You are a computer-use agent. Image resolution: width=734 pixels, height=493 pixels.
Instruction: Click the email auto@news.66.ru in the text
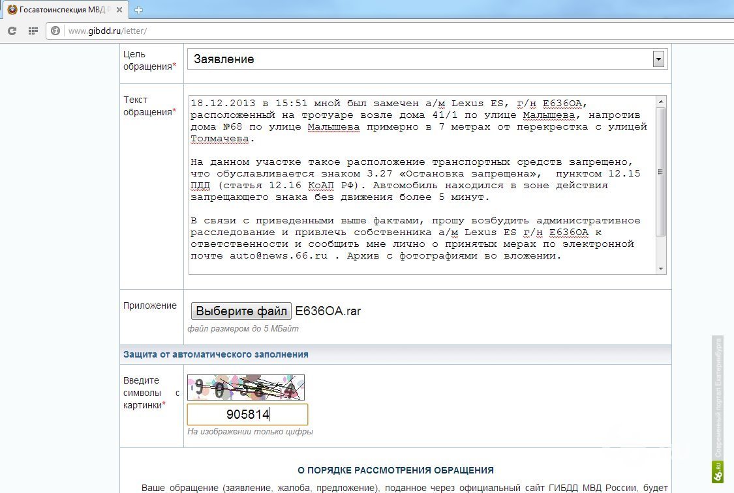coord(279,255)
